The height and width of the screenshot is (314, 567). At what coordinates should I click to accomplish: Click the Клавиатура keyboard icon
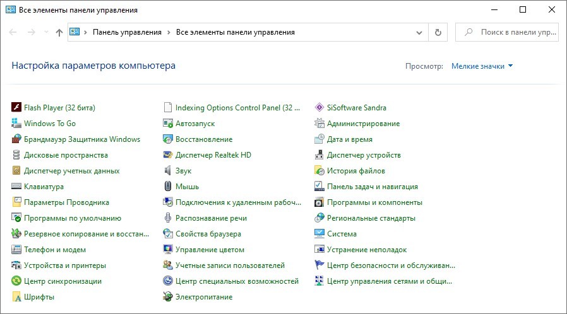click(16, 186)
